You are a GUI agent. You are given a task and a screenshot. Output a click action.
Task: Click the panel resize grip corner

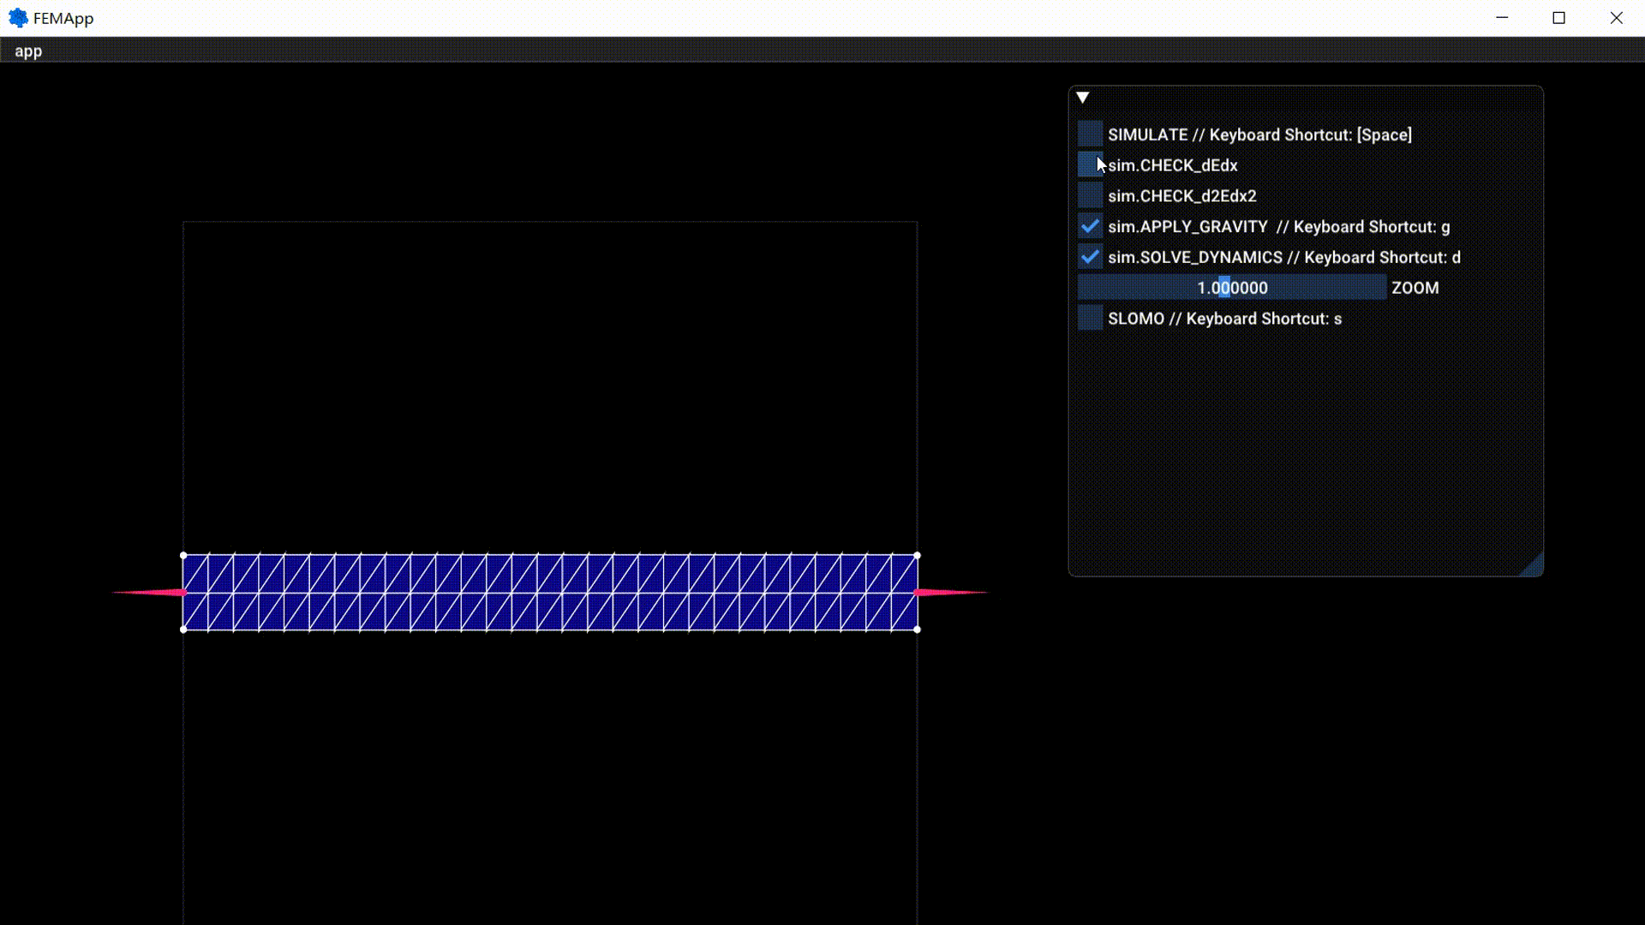1534,567
